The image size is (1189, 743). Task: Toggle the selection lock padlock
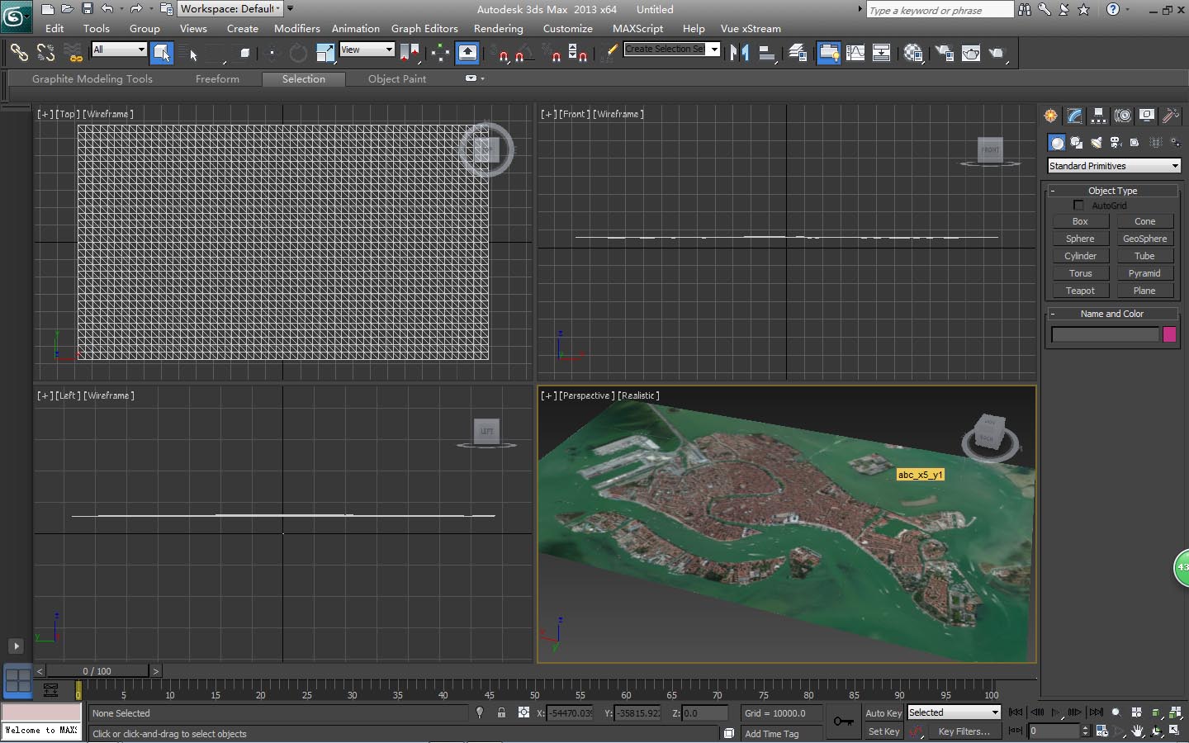[x=501, y=712]
